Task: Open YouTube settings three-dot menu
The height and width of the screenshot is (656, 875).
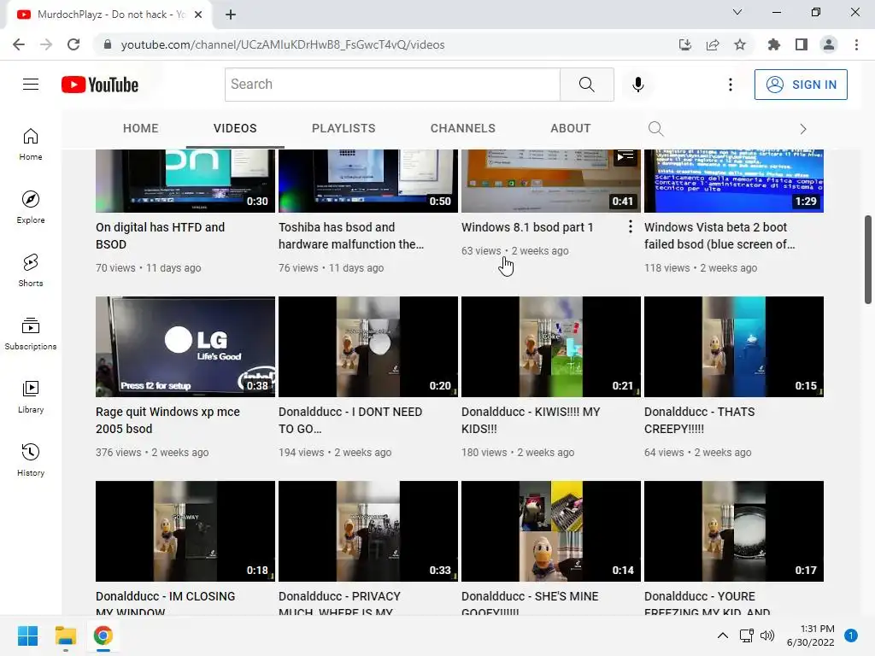Action: click(x=730, y=85)
